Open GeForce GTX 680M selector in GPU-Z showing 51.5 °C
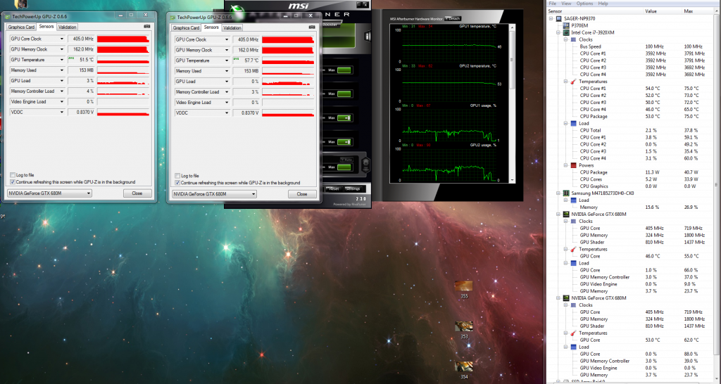This screenshot has height=384, width=721. point(49,193)
